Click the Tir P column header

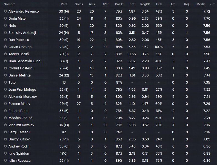(x=159, y=4)
